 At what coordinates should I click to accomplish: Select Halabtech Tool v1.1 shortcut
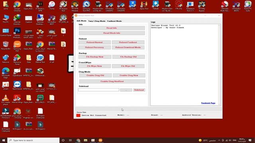coord(190,6)
